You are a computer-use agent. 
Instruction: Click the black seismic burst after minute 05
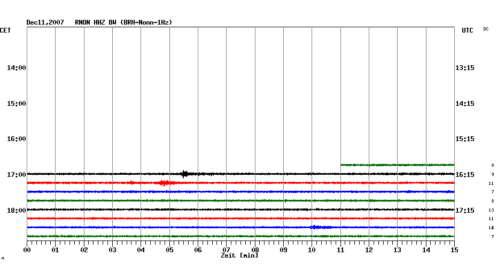(184, 174)
